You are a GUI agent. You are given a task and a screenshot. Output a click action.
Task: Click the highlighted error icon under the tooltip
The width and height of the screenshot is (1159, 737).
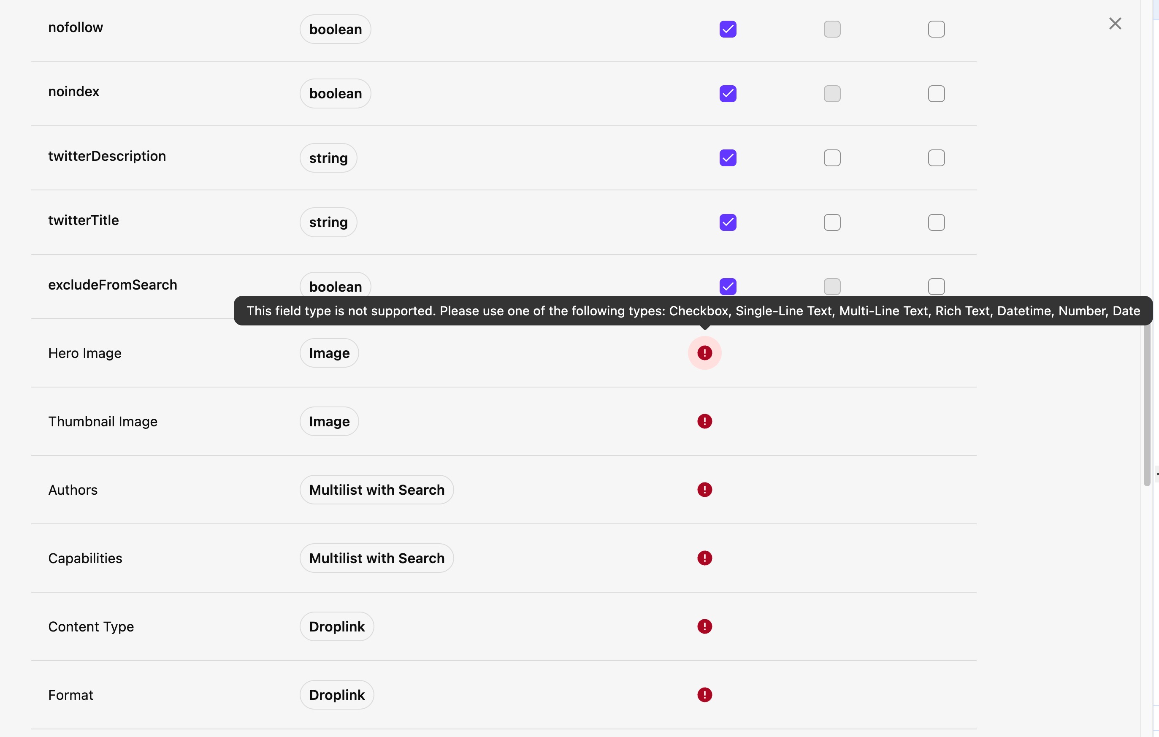(x=704, y=353)
